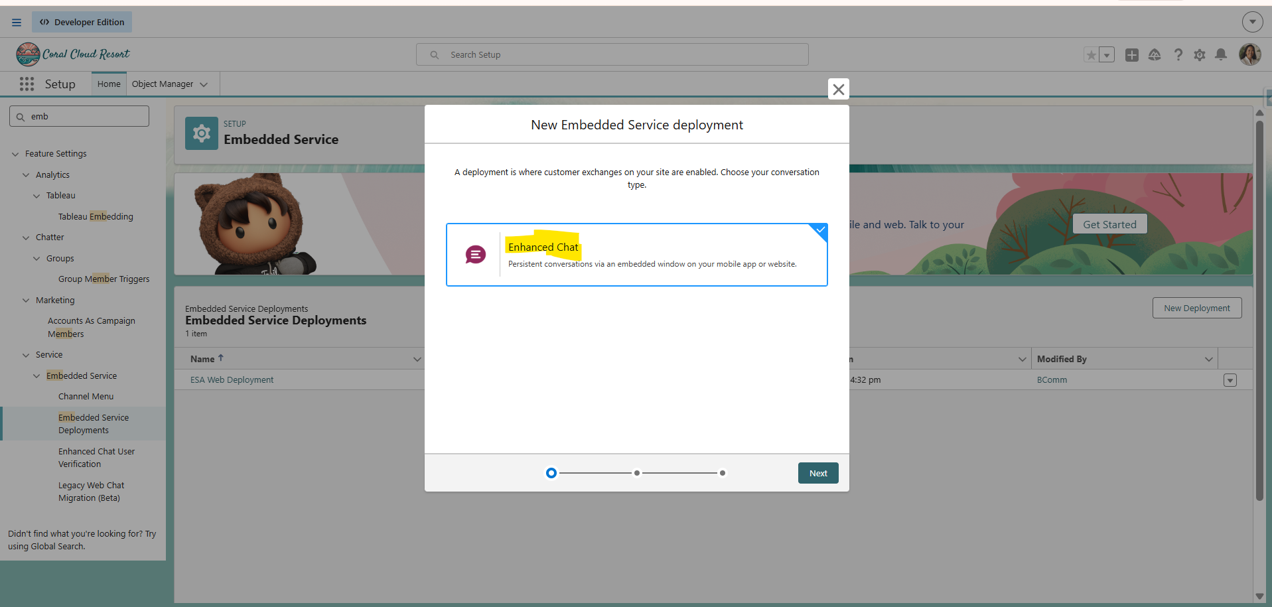This screenshot has width=1272, height=607.
Task: Open Channel Menu in the sidebar
Action: click(86, 397)
